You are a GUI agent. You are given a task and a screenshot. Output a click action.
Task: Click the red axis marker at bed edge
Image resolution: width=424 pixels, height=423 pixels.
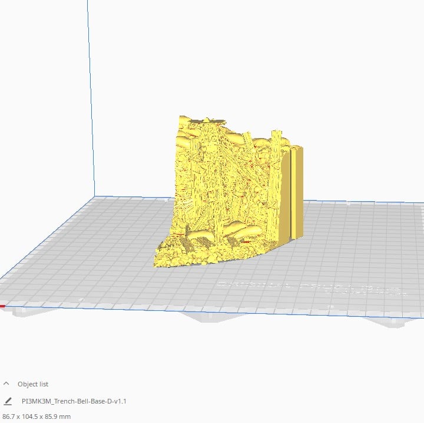point(2,306)
